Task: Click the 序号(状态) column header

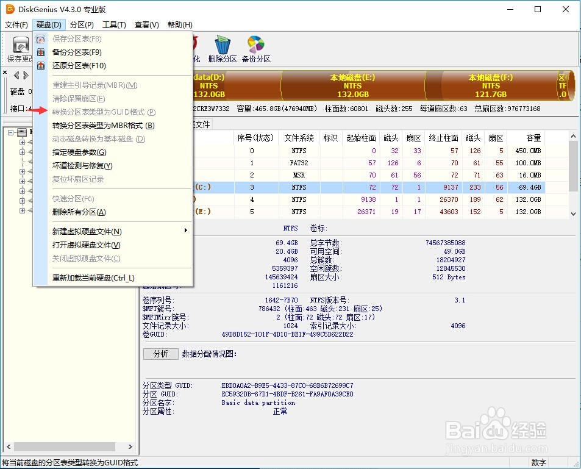Action: pos(255,138)
